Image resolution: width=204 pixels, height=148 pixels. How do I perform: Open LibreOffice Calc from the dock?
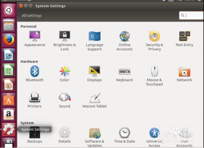[9, 70]
